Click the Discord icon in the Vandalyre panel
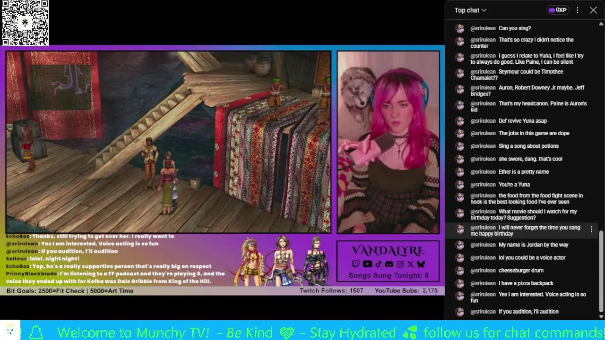 [x=389, y=264]
